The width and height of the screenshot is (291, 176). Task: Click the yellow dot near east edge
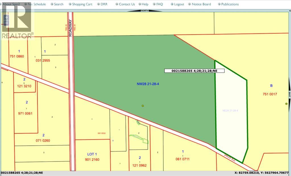pos(286,104)
